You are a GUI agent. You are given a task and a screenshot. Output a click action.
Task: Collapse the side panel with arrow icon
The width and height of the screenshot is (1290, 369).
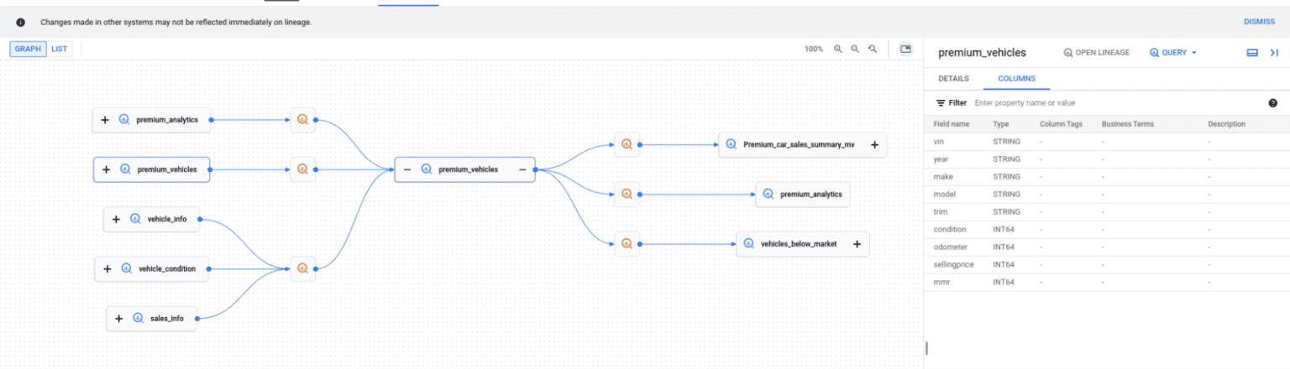coord(1274,53)
